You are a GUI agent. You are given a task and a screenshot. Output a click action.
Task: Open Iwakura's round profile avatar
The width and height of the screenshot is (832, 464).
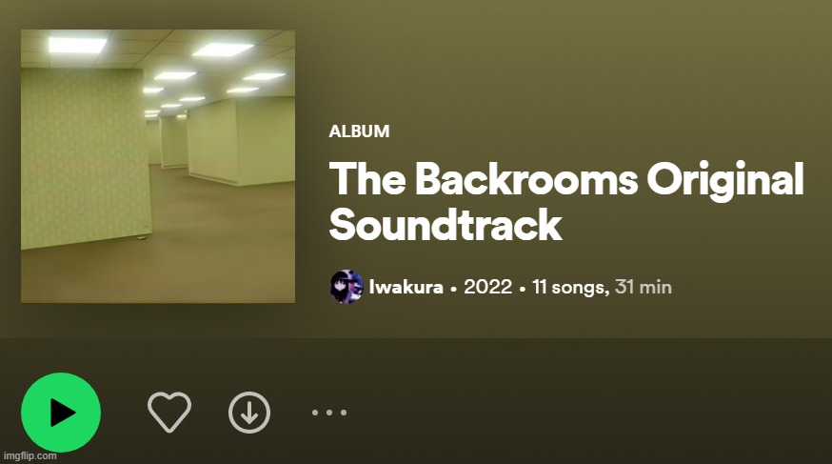coord(347,287)
